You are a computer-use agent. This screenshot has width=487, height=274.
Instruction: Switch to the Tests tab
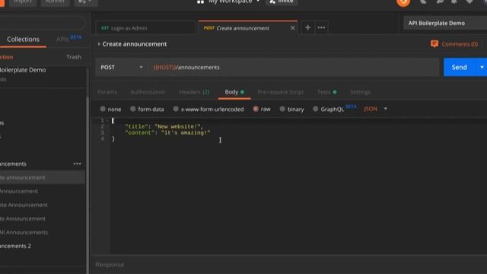[x=326, y=92]
